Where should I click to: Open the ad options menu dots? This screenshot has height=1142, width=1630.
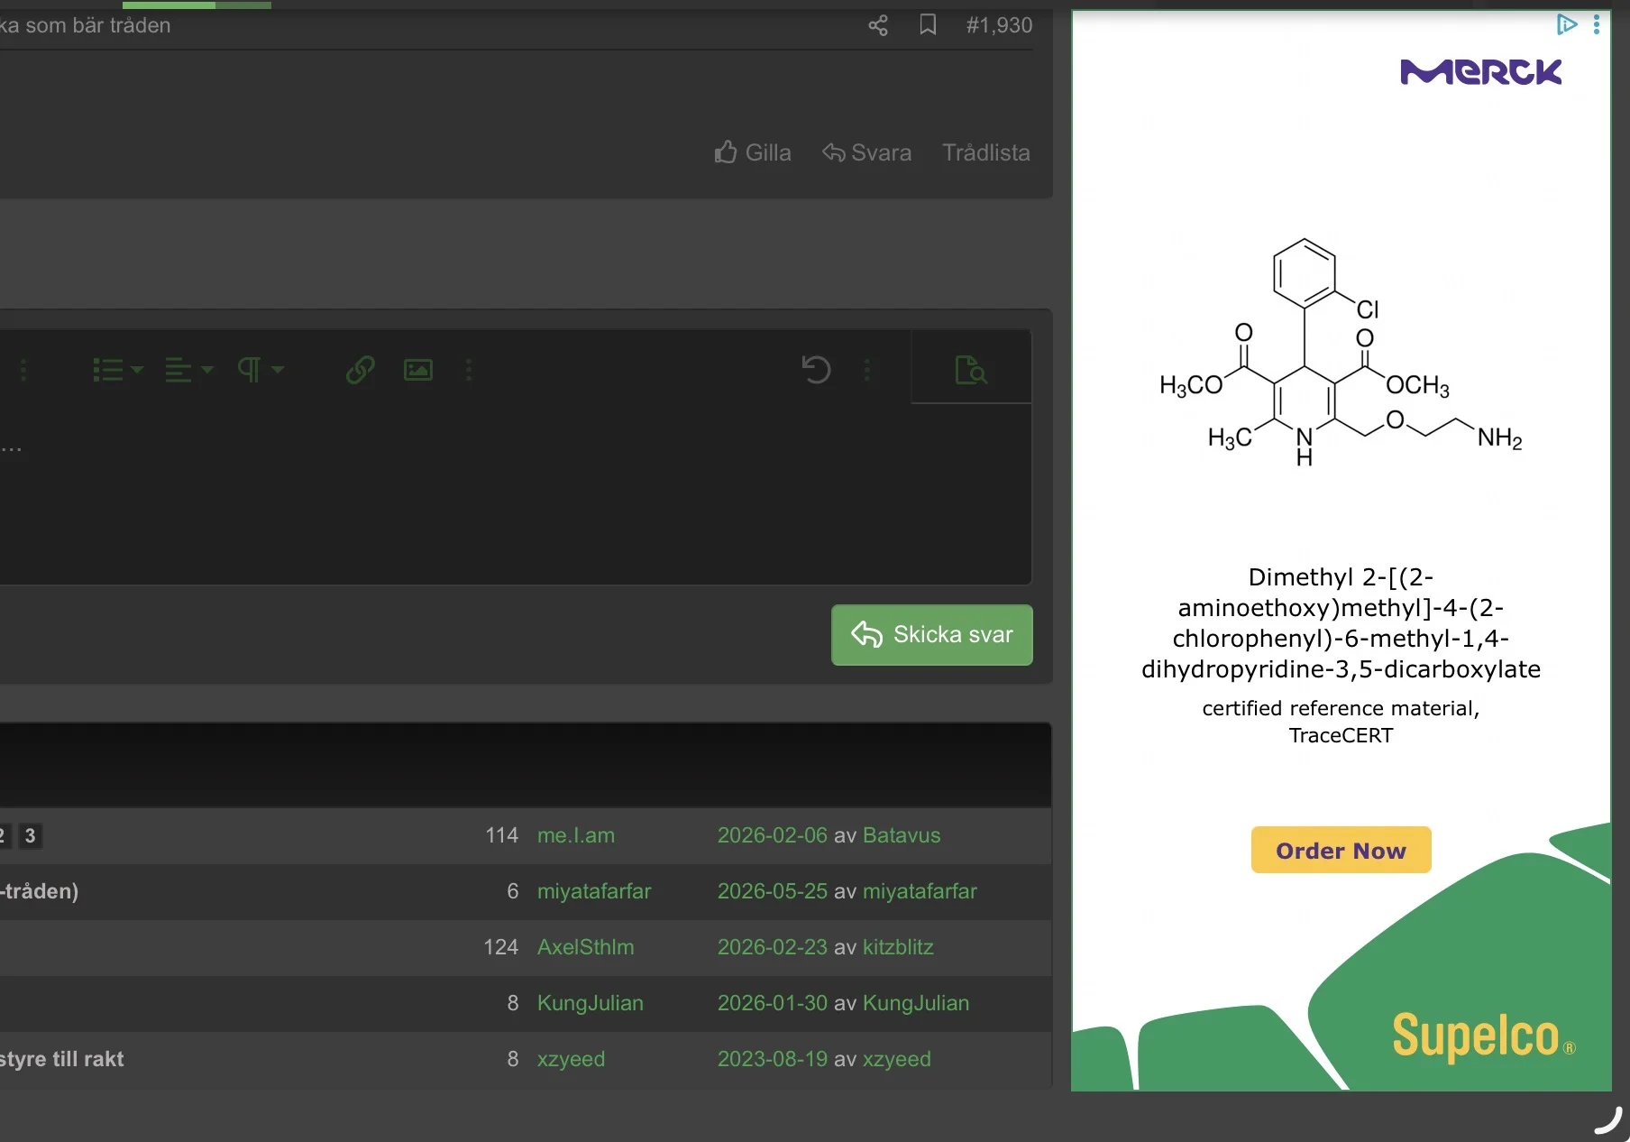tap(1597, 24)
